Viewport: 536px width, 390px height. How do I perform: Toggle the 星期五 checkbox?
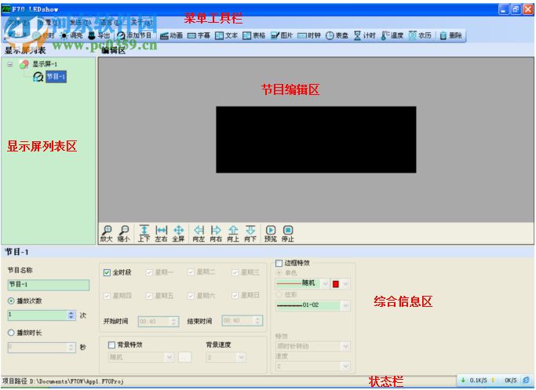tap(149, 296)
